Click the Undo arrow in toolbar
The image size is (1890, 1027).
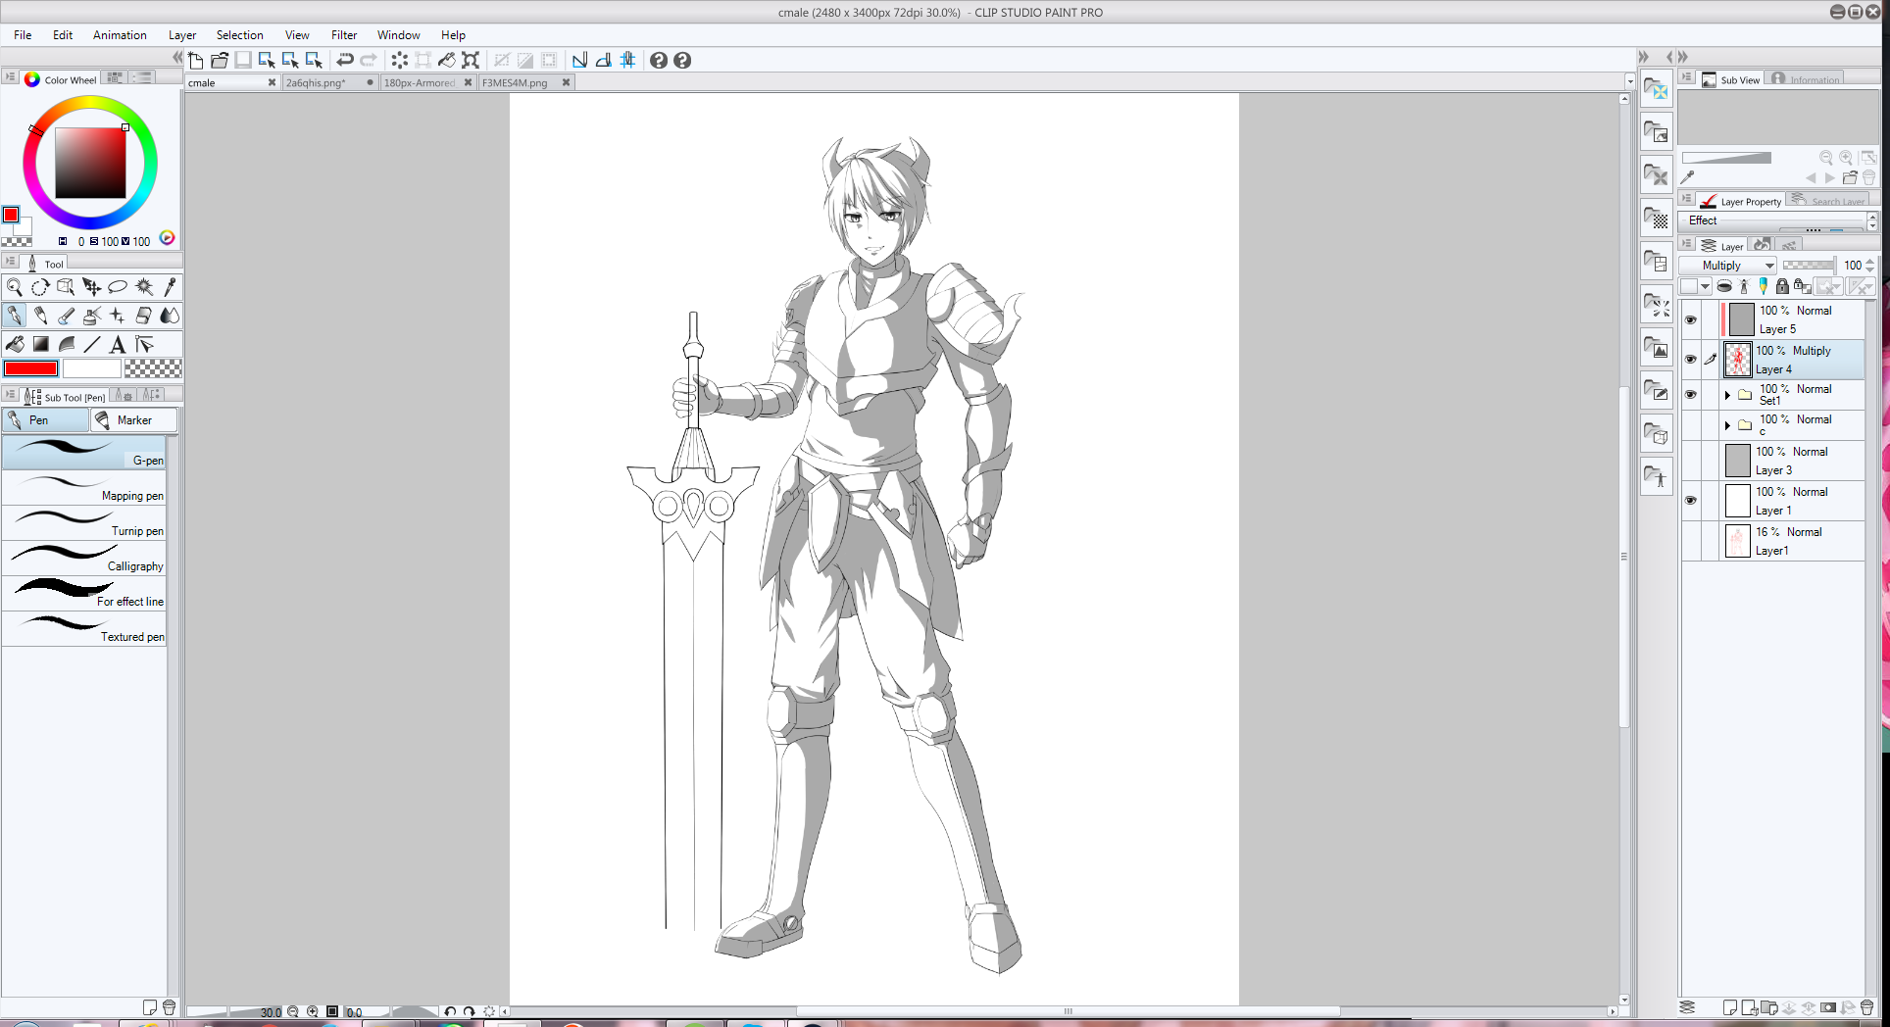click(345, 61)
